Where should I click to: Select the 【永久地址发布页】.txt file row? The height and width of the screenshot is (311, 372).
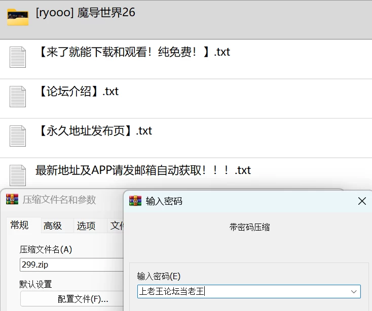click(x=186, y=138)
